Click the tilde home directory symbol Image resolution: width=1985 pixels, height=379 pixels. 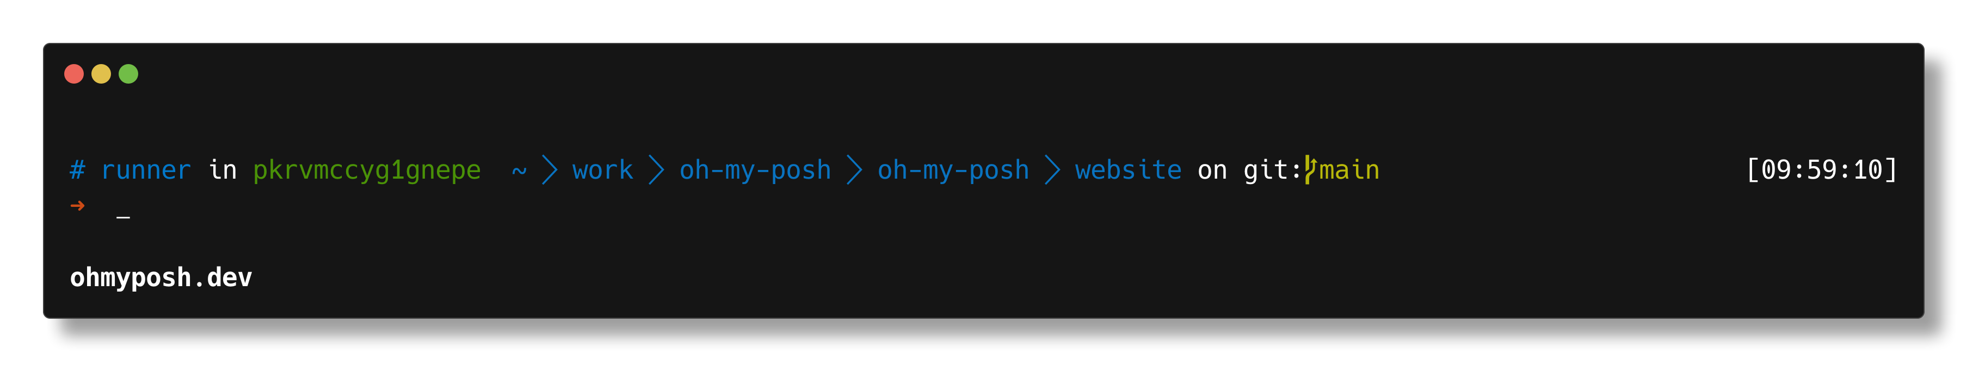tap(519, 170)
